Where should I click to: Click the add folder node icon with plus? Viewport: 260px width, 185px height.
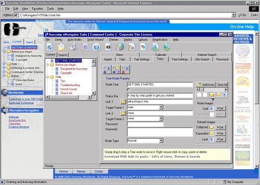116,70
